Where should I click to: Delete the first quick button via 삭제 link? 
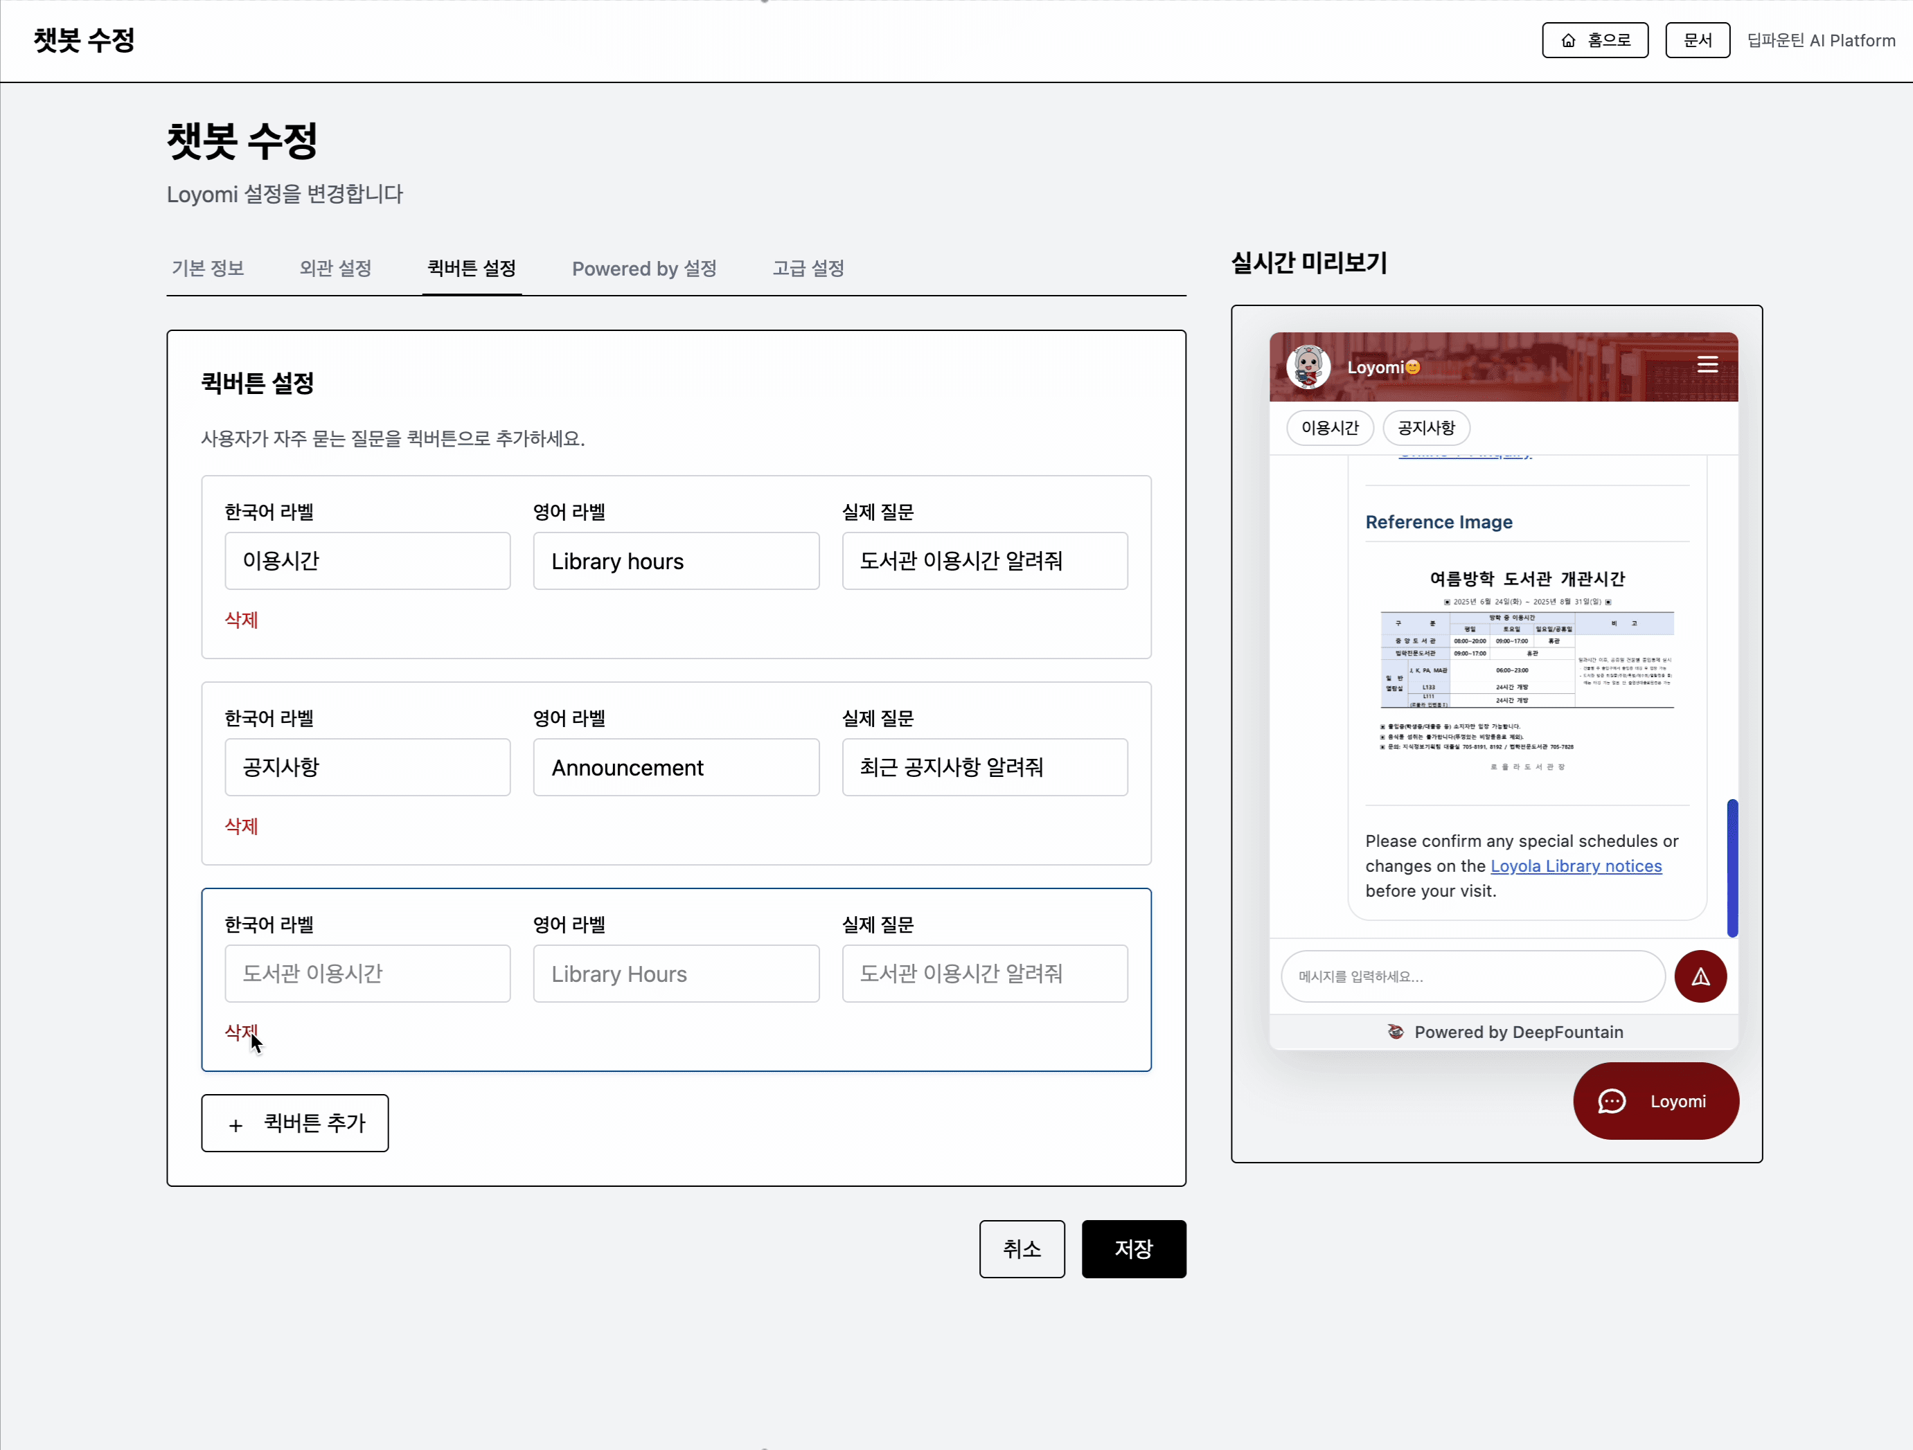(241, 620)
